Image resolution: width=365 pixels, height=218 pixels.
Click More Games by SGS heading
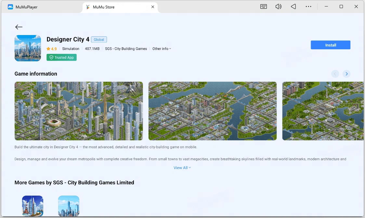pos(74,182)
